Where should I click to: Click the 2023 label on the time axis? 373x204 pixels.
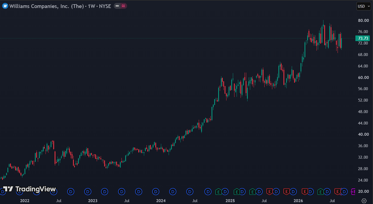(93, 201)
